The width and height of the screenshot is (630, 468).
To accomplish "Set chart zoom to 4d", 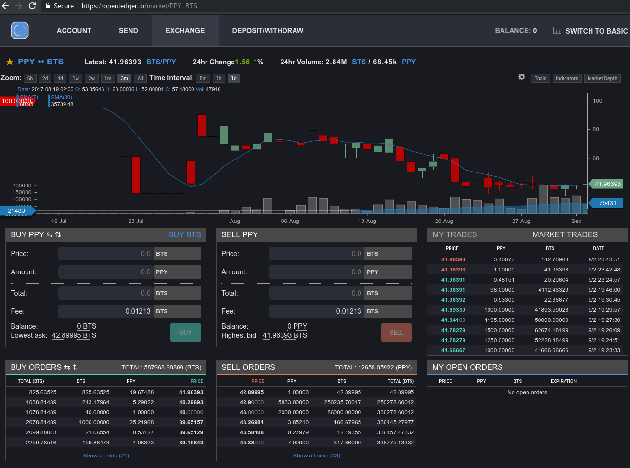I will [x=60, y=78].
